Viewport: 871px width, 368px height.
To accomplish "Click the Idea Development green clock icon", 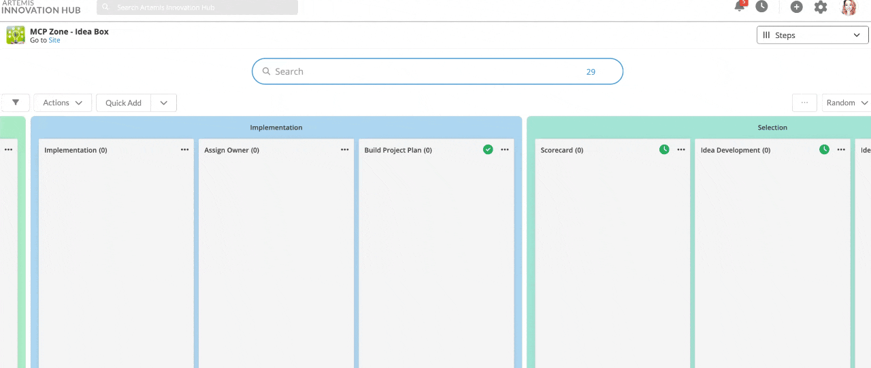I will (824, 149).
